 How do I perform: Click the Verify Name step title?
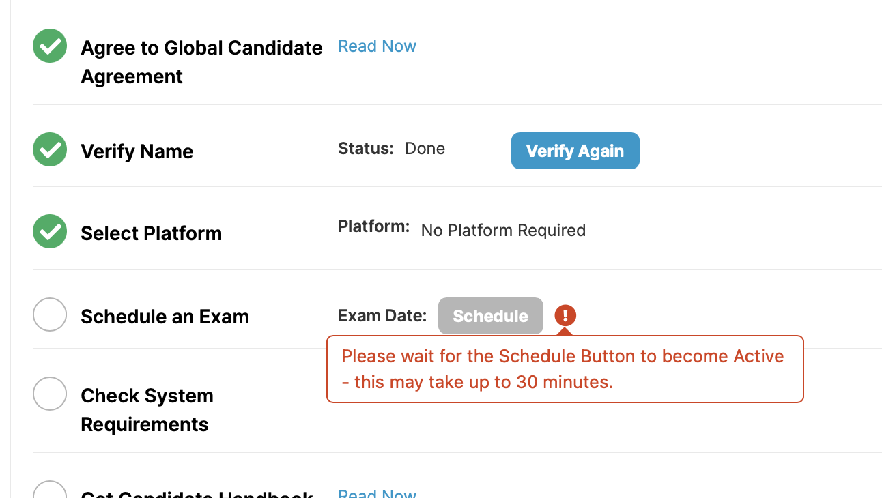137,151
